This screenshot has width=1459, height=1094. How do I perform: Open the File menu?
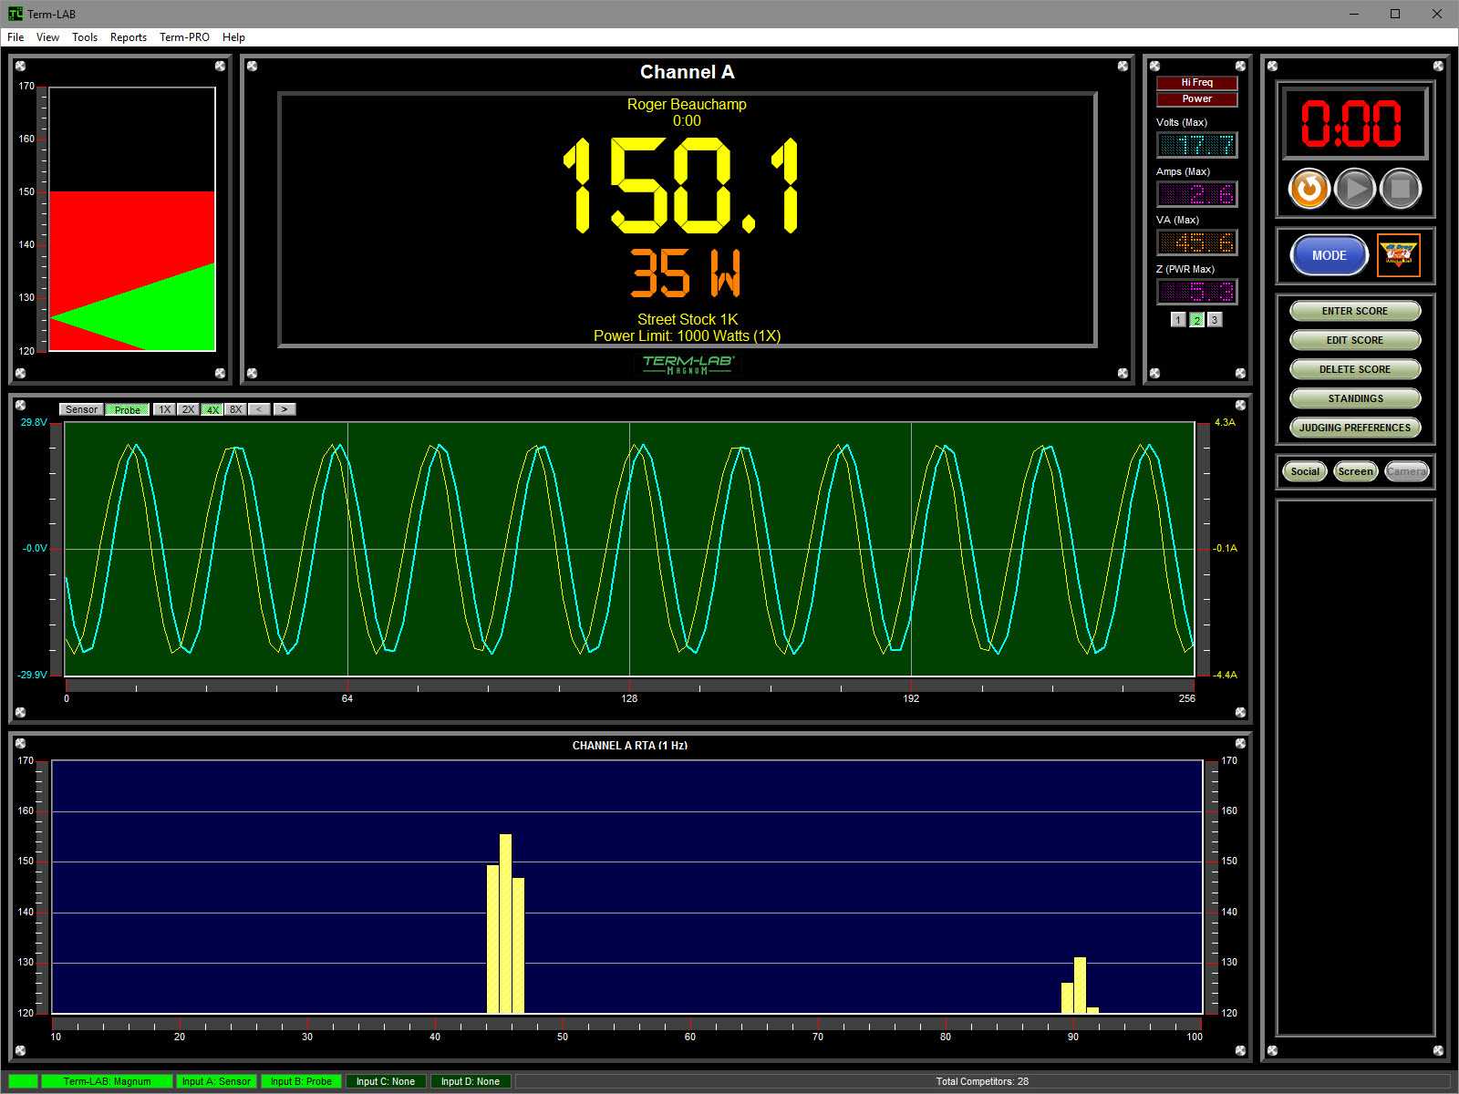pos(16,37)
